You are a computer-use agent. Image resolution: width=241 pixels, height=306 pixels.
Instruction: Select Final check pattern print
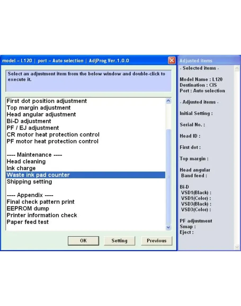pos(41,202)
